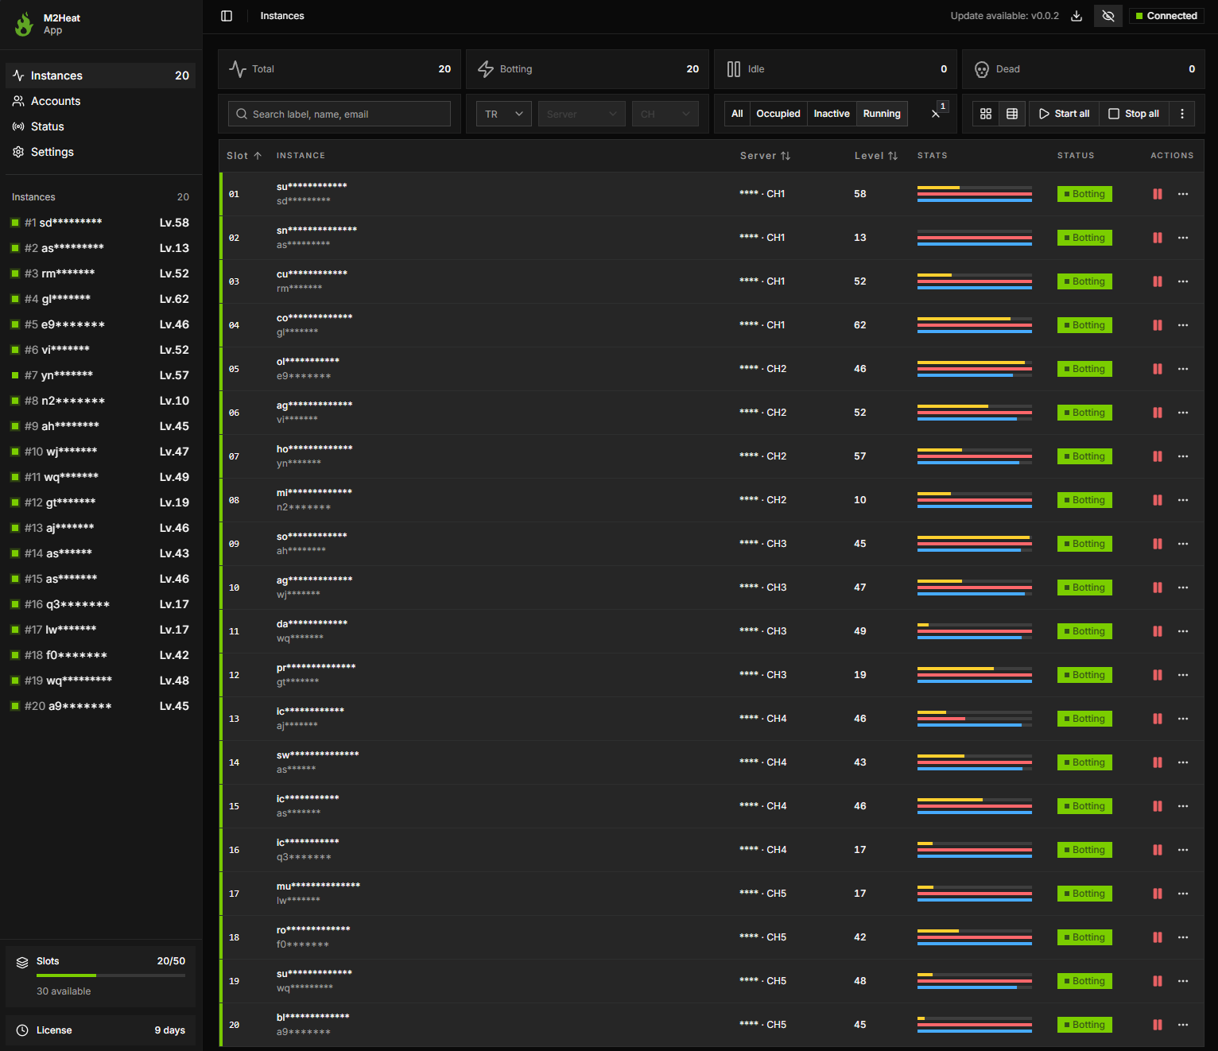Clear the active filters icon
The image size is (1218, 1051).
(937, 114)
